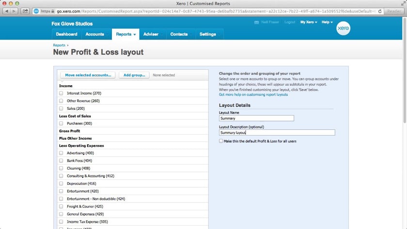Check Consulting & Accounting (412) checkbox
The height and width of the screenshot is (229, 407).
61,176
